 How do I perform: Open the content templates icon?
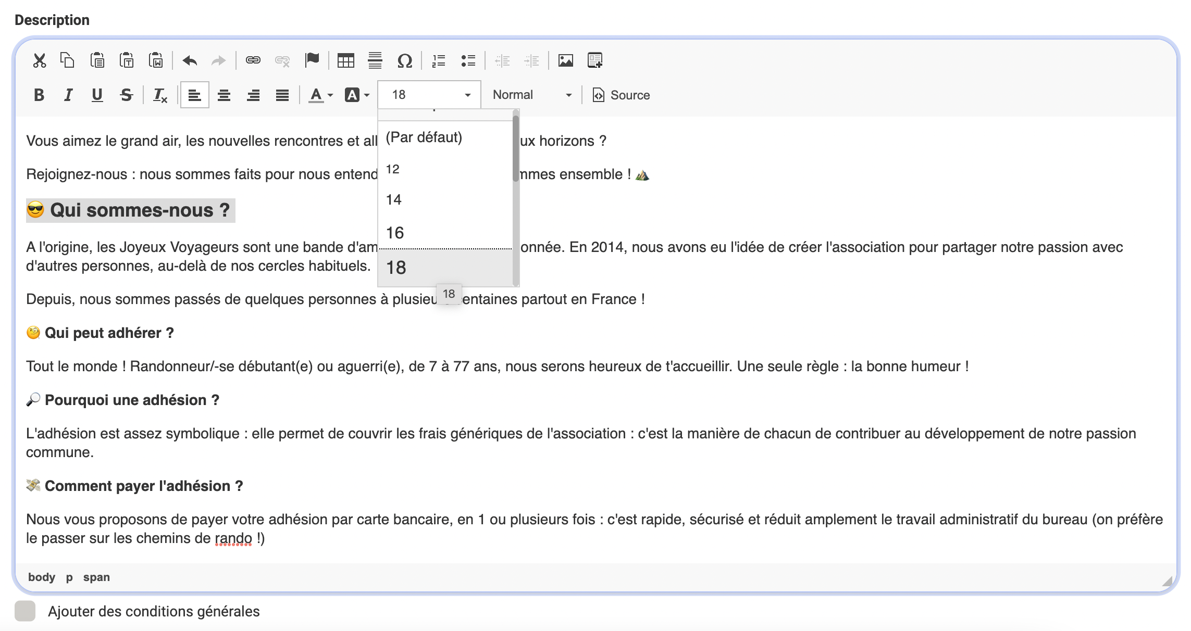point(595,60)
